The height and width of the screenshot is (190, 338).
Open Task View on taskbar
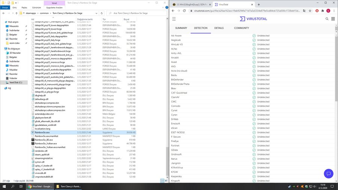[21, 187]
